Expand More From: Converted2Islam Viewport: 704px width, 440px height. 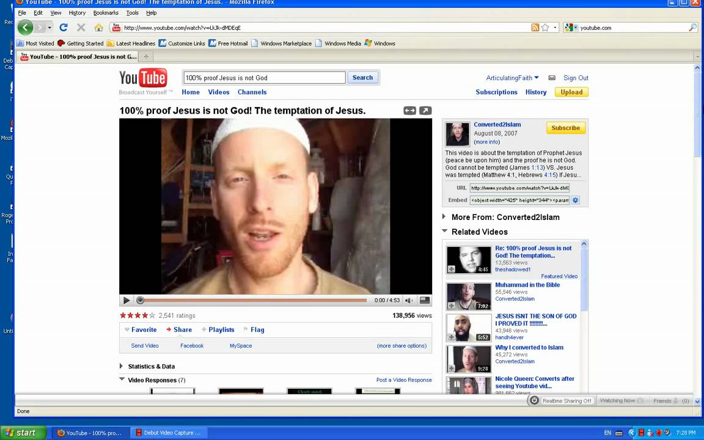pyautogui.click(x=444, y=216)
